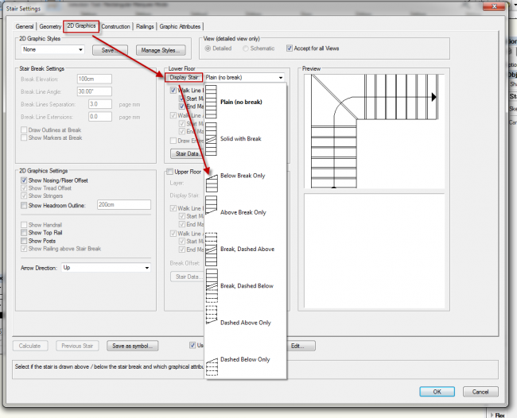
Task: Toggle the Accept for all Views checkbox
Action: click(290, 48)
